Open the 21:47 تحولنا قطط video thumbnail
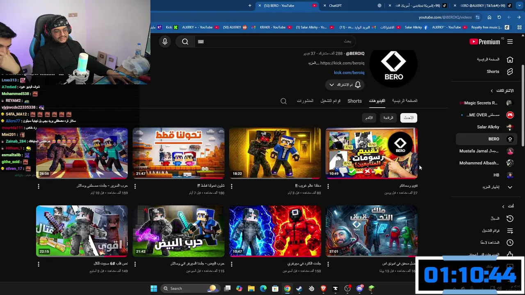The width and height of the screenshot is (525, 295). click(x=178, y=153)
